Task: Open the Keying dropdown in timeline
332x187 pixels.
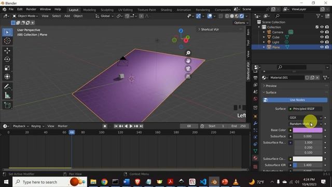Action: [x=37, y=126]
